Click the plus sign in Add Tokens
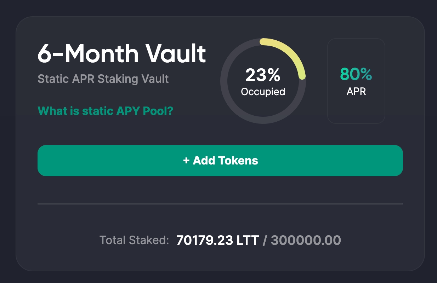Viewport: 437px width, 283px height. point(186,161)
